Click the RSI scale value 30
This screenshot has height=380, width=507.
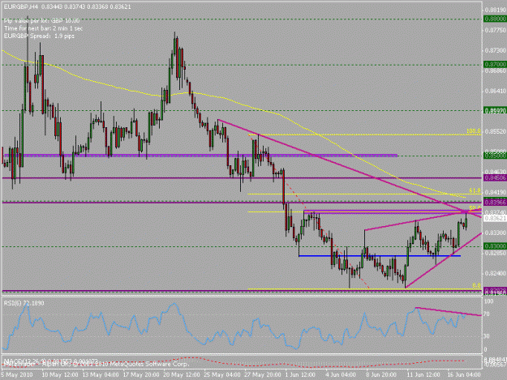click(x=488, y=336)
